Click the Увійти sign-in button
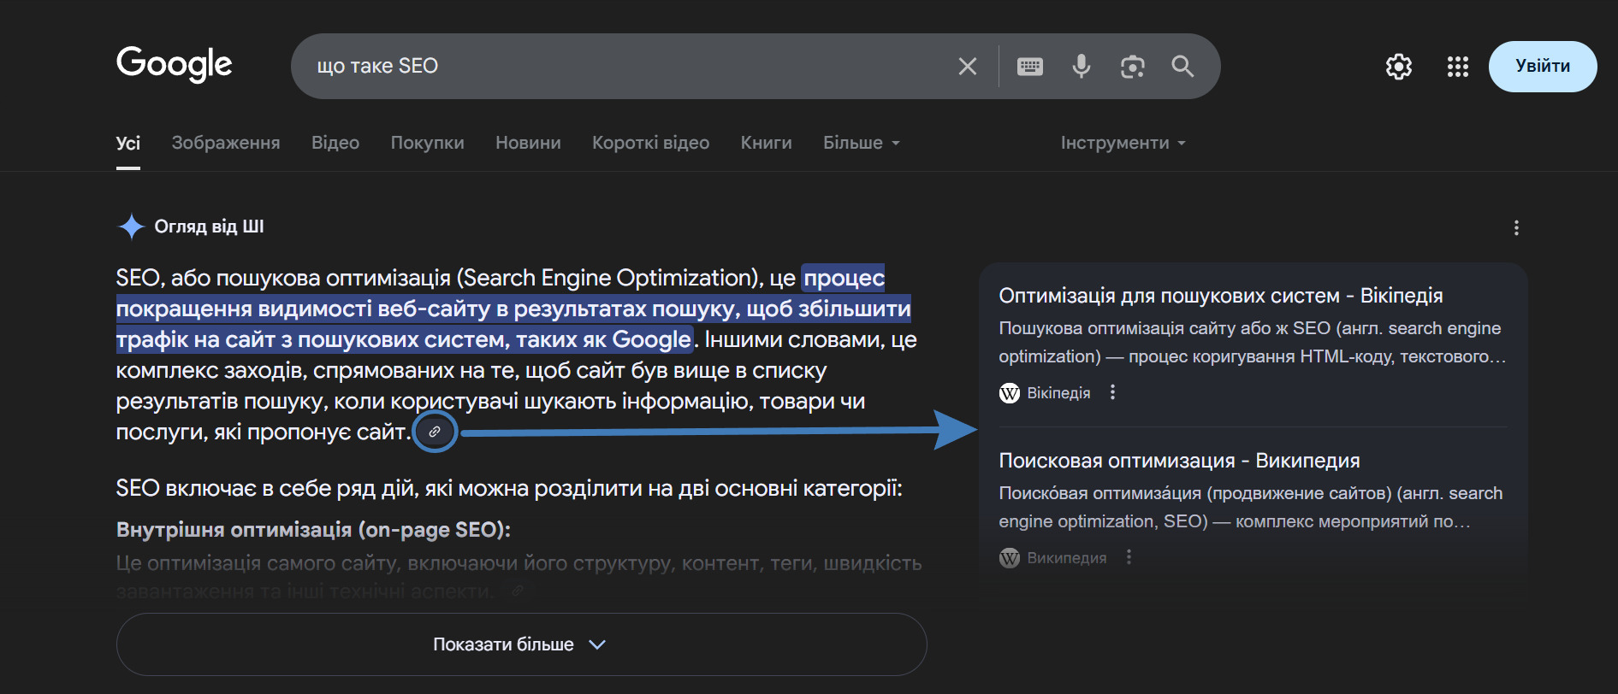Viewport: 1618px width, 694px height. pos(1543,67)
